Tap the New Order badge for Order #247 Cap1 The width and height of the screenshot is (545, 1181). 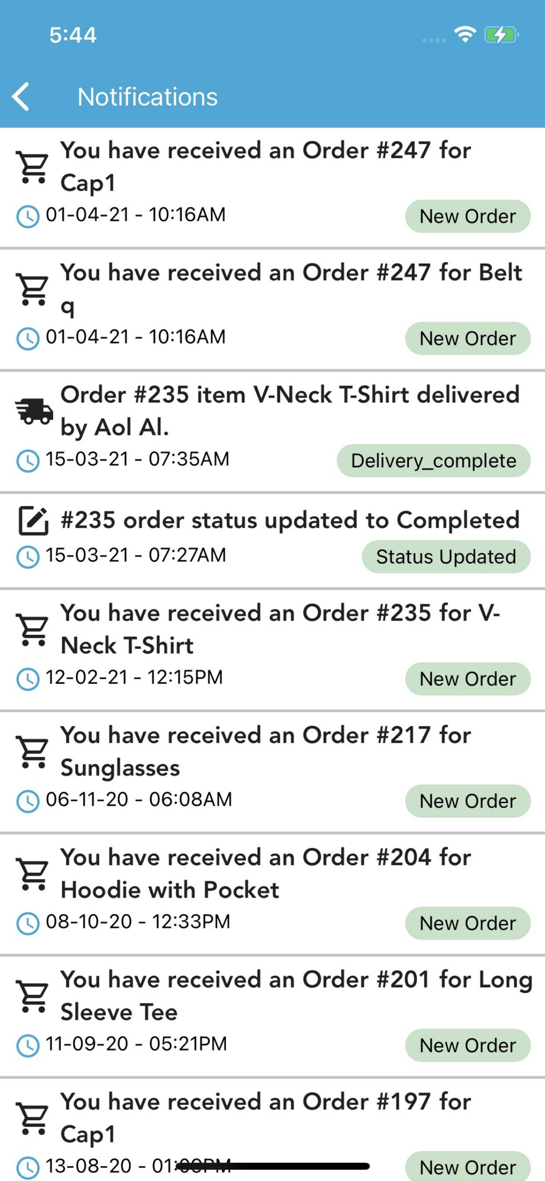(467, 216)
